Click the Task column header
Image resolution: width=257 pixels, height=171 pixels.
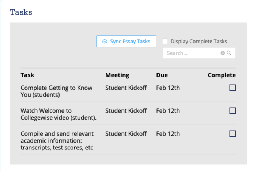[x=27, y=75]
